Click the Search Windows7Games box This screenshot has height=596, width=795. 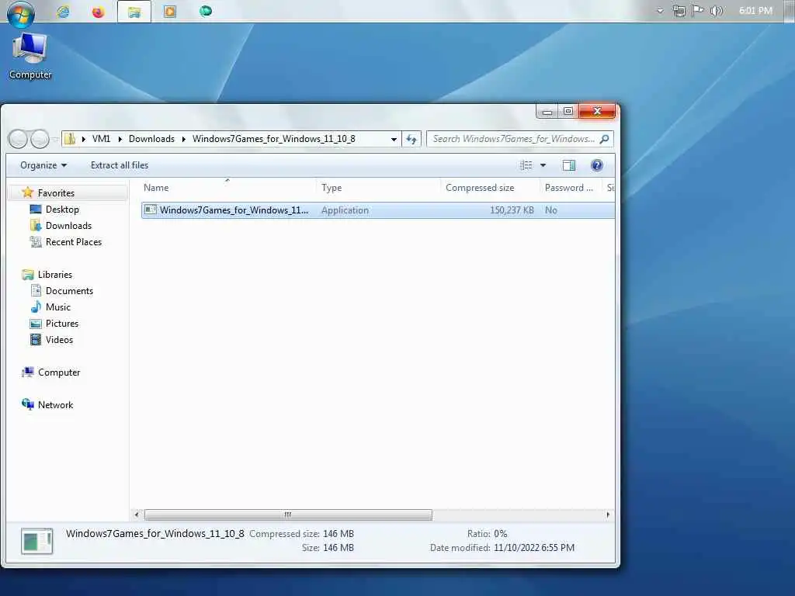coord(513,139)
